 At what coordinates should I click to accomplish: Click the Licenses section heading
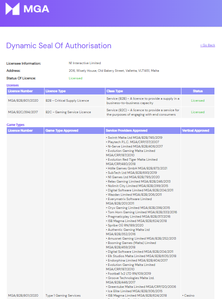click(x=13, y=85)
